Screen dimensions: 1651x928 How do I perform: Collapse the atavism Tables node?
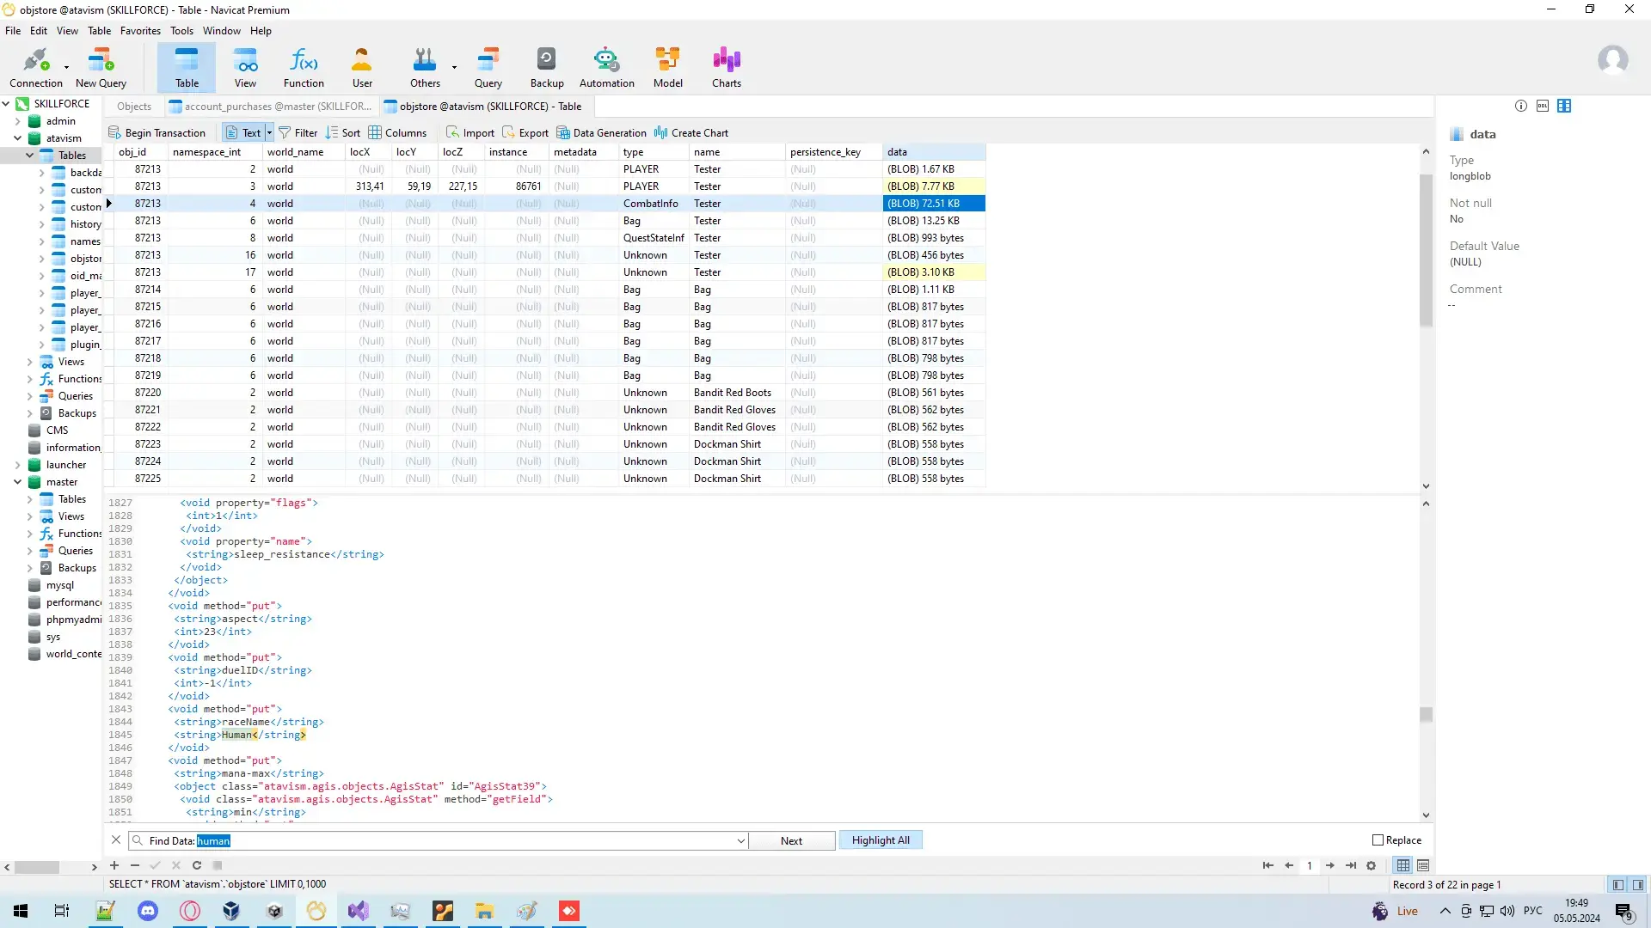29,156
